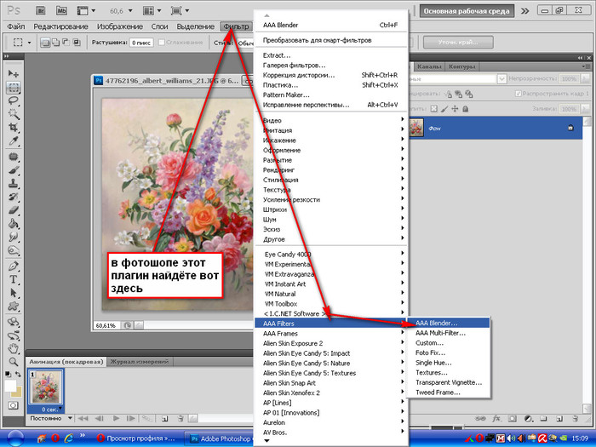Open the Слои menu
This screenshot has height=447, width=596.
coord(159,26)
